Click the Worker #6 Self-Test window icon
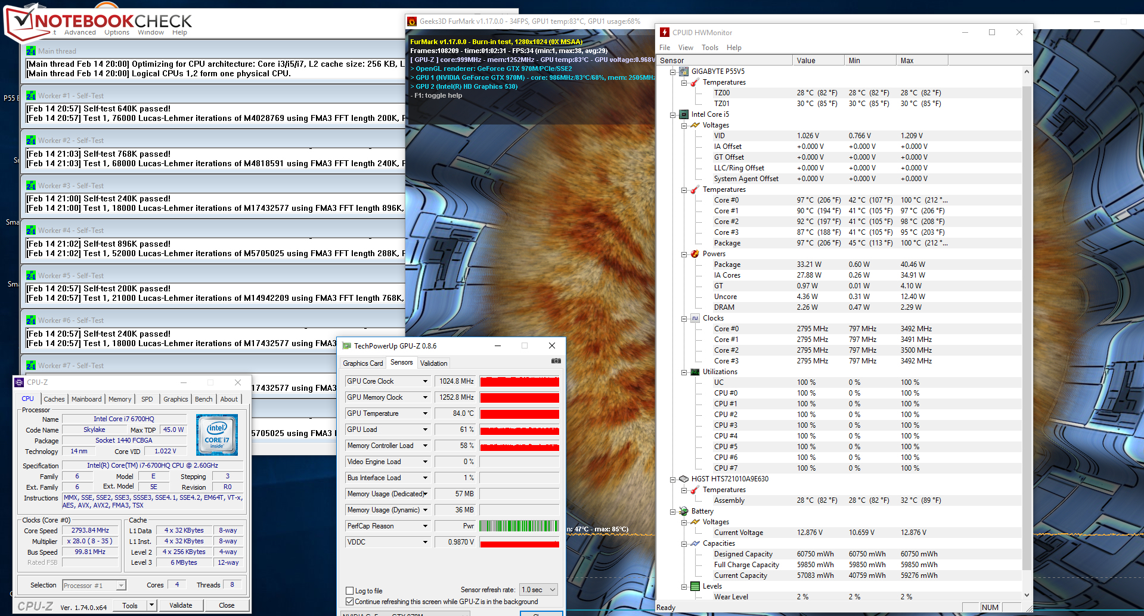The width and height of the screenshot is (1144, 616). click(31, 321)
